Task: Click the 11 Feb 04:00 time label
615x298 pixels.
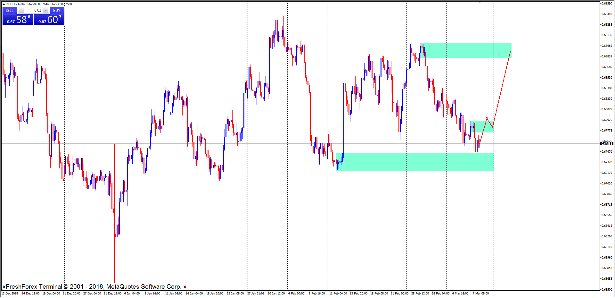Action: pyautogui.click(x=338, y=294)
